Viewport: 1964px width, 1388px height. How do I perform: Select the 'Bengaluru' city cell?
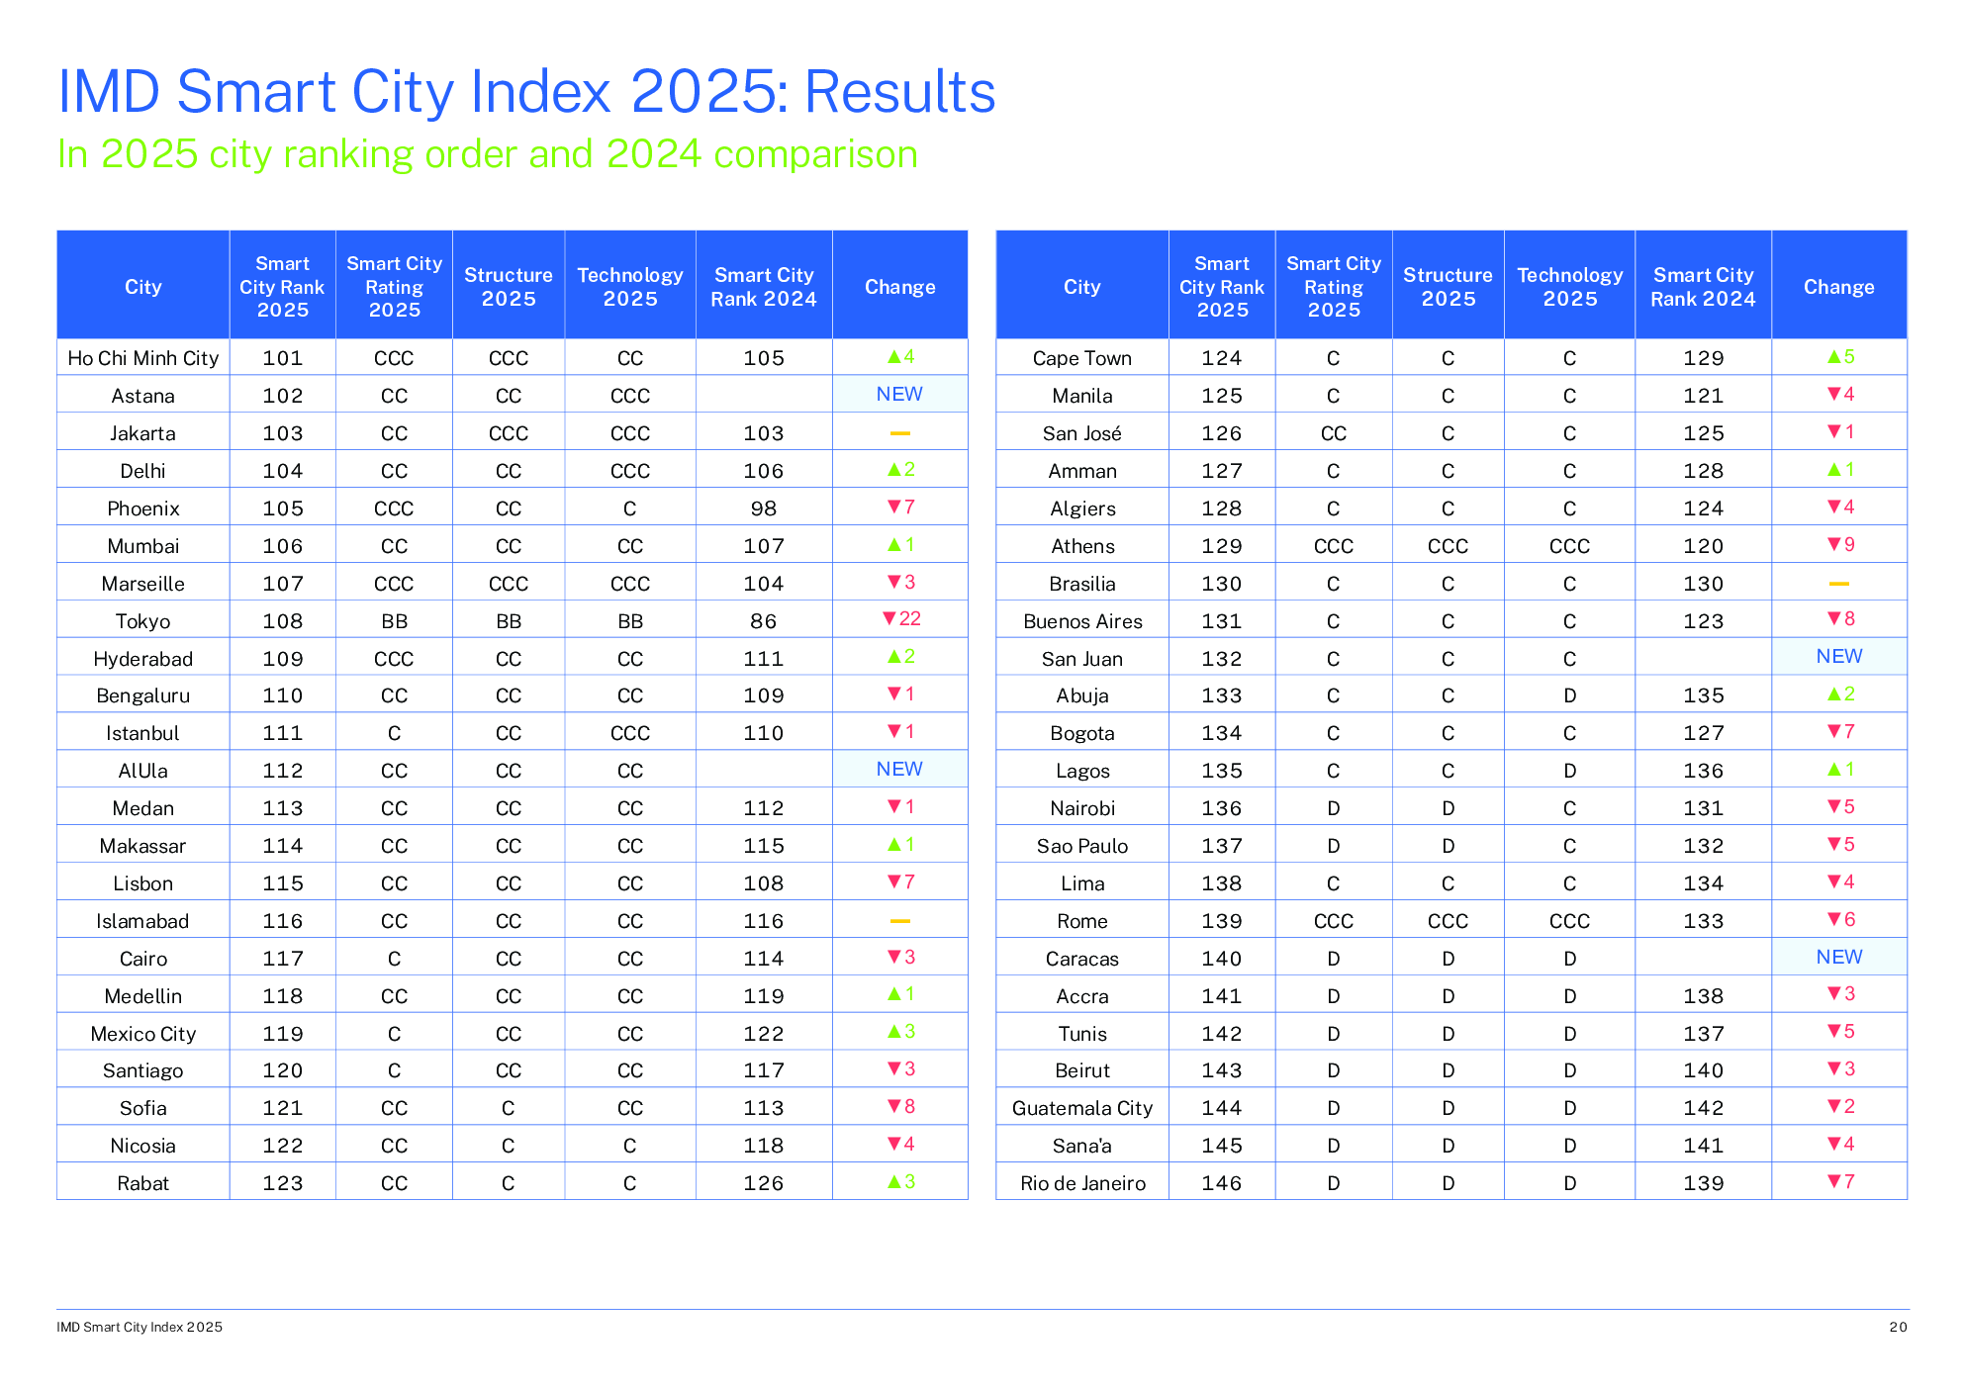point(143,695)
